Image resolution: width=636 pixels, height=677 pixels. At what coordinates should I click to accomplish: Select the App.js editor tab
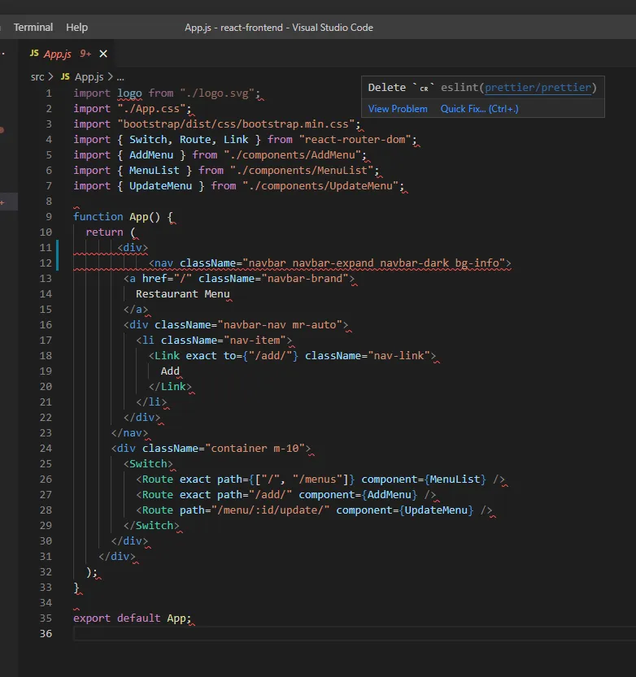coord(57,54)
